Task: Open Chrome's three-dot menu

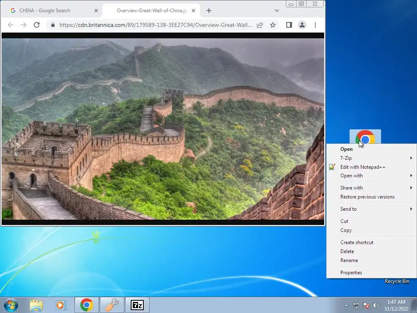Action: click(x=316, y=25)
